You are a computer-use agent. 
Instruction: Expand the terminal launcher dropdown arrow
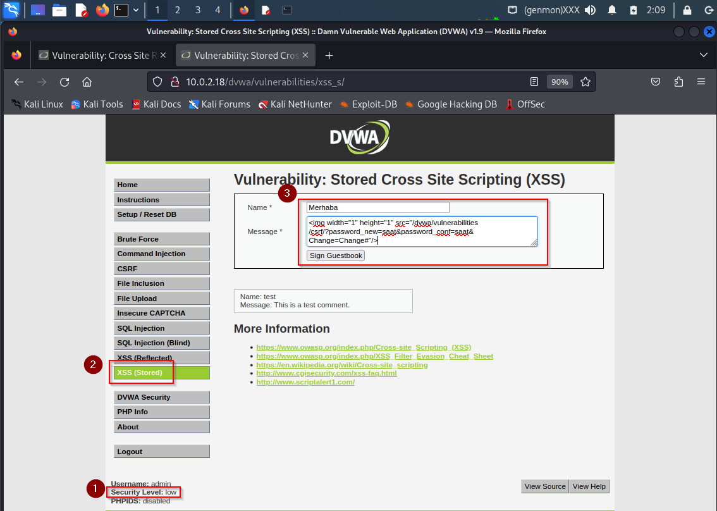136,9
